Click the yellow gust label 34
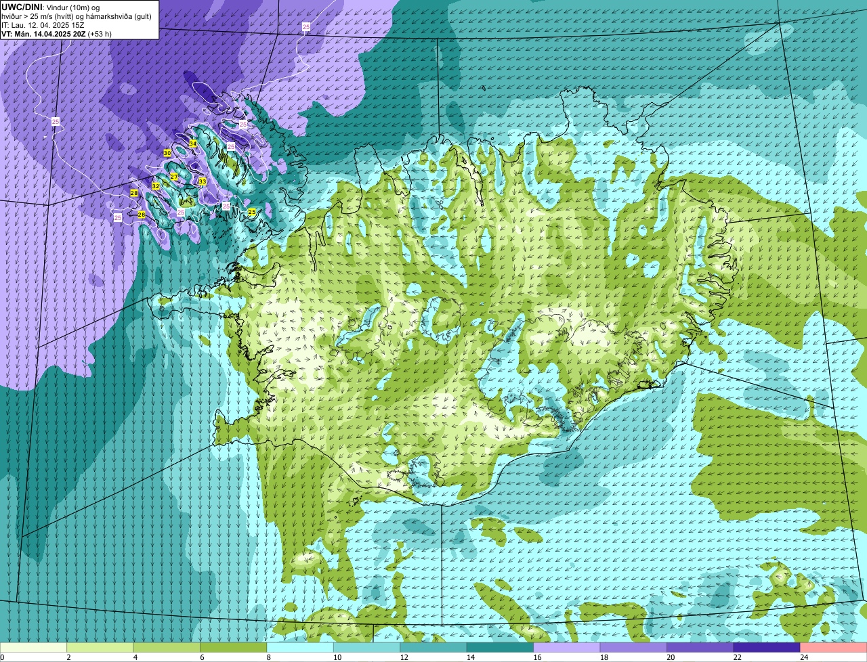 pos(193,144)
